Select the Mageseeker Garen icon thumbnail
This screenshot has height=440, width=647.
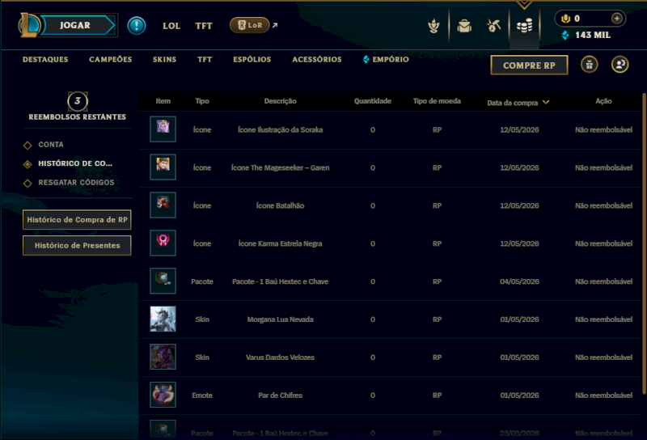coord(163,167)
